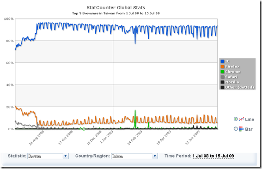Click the Safari legend label

pos(231,77)
